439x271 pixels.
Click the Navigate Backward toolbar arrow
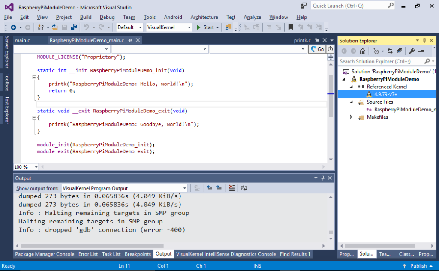tap(13, 27)
